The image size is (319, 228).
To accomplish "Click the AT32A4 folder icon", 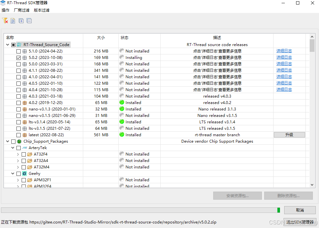I will [x=30, y=161].
